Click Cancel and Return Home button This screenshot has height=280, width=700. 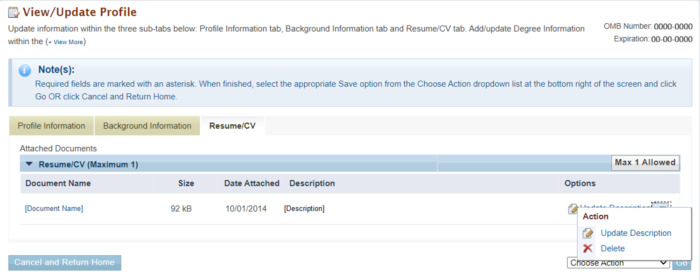65,263
